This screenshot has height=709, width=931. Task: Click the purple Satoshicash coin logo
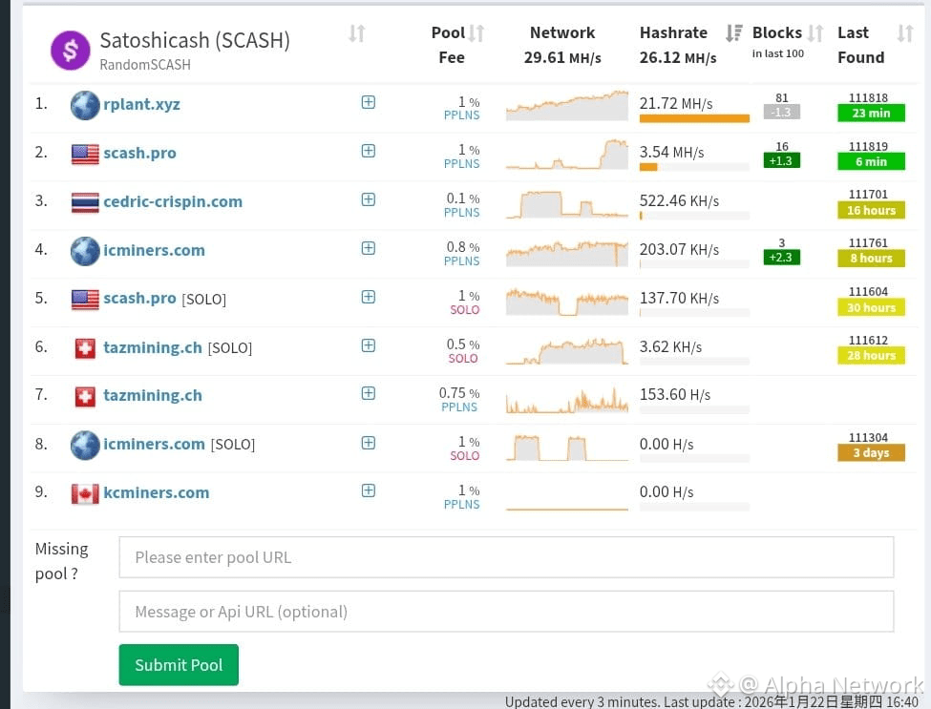70,51
